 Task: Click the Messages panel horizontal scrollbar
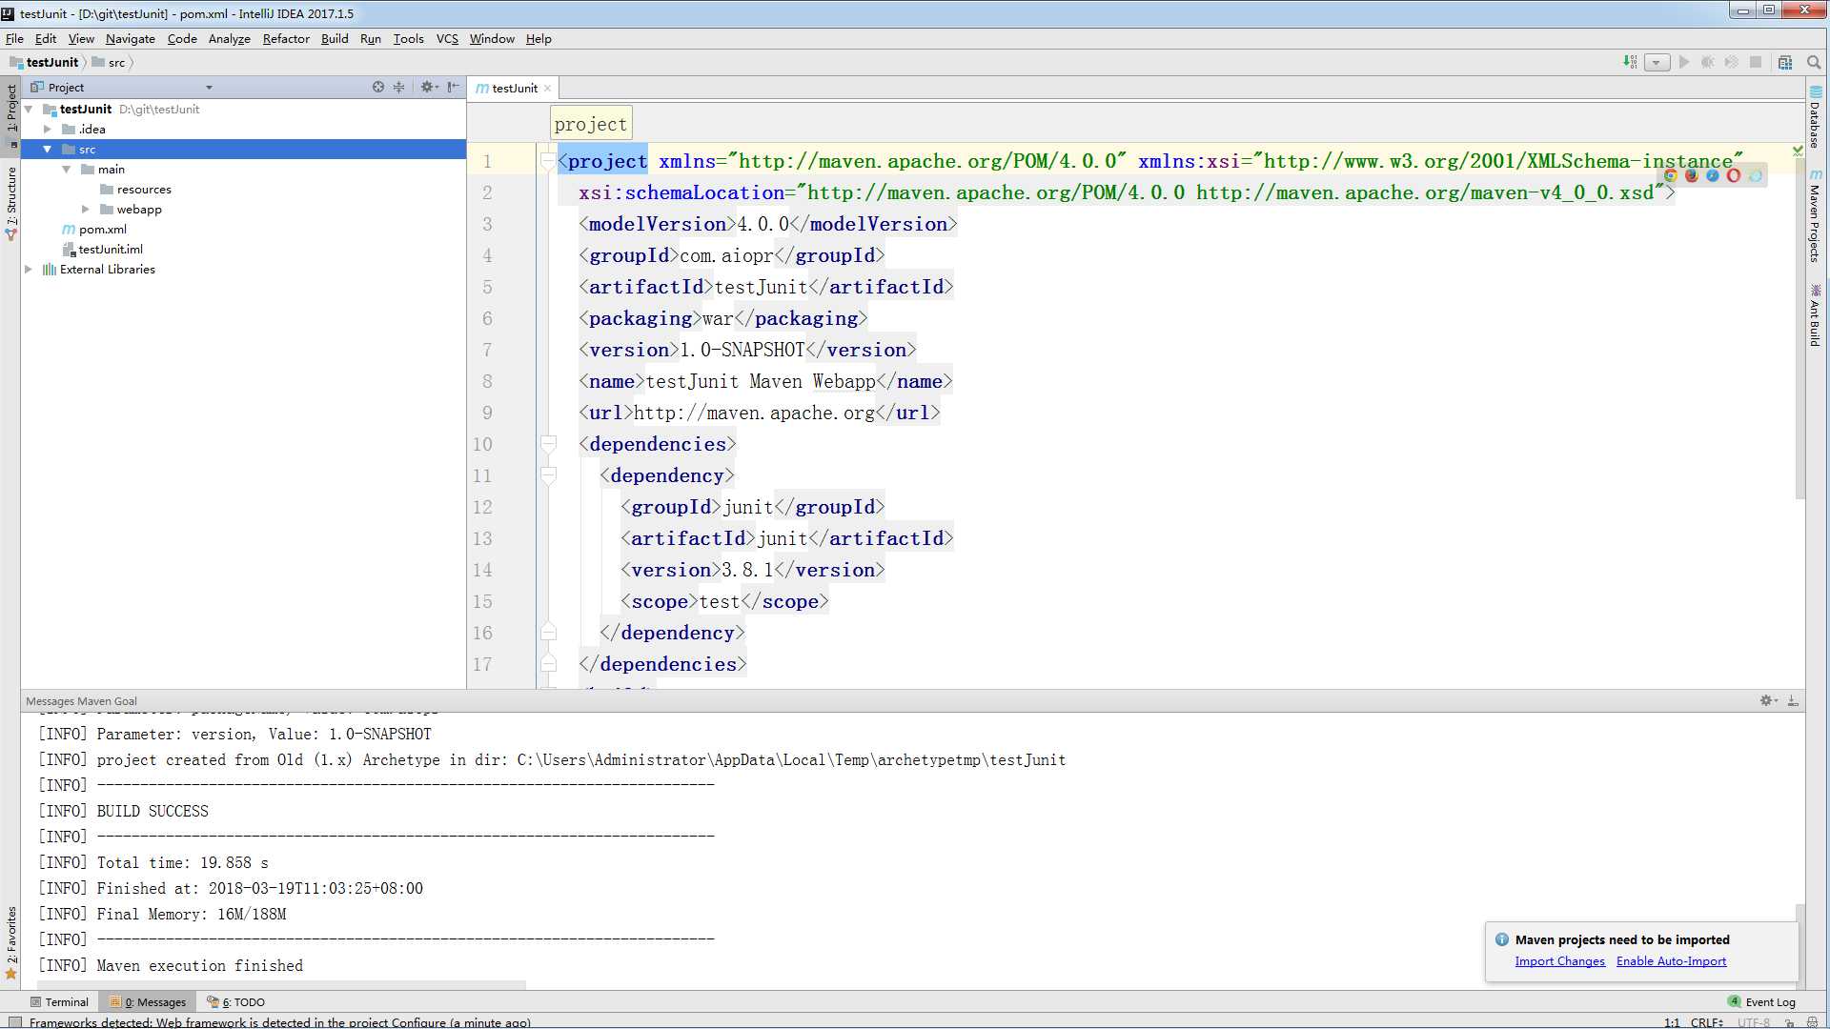point(282,984)
